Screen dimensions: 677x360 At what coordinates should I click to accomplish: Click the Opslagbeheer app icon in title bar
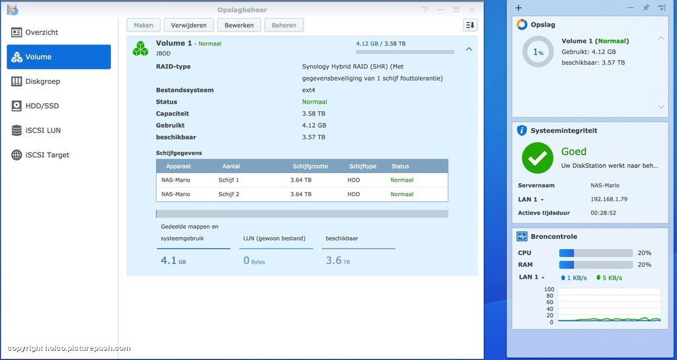13,9
